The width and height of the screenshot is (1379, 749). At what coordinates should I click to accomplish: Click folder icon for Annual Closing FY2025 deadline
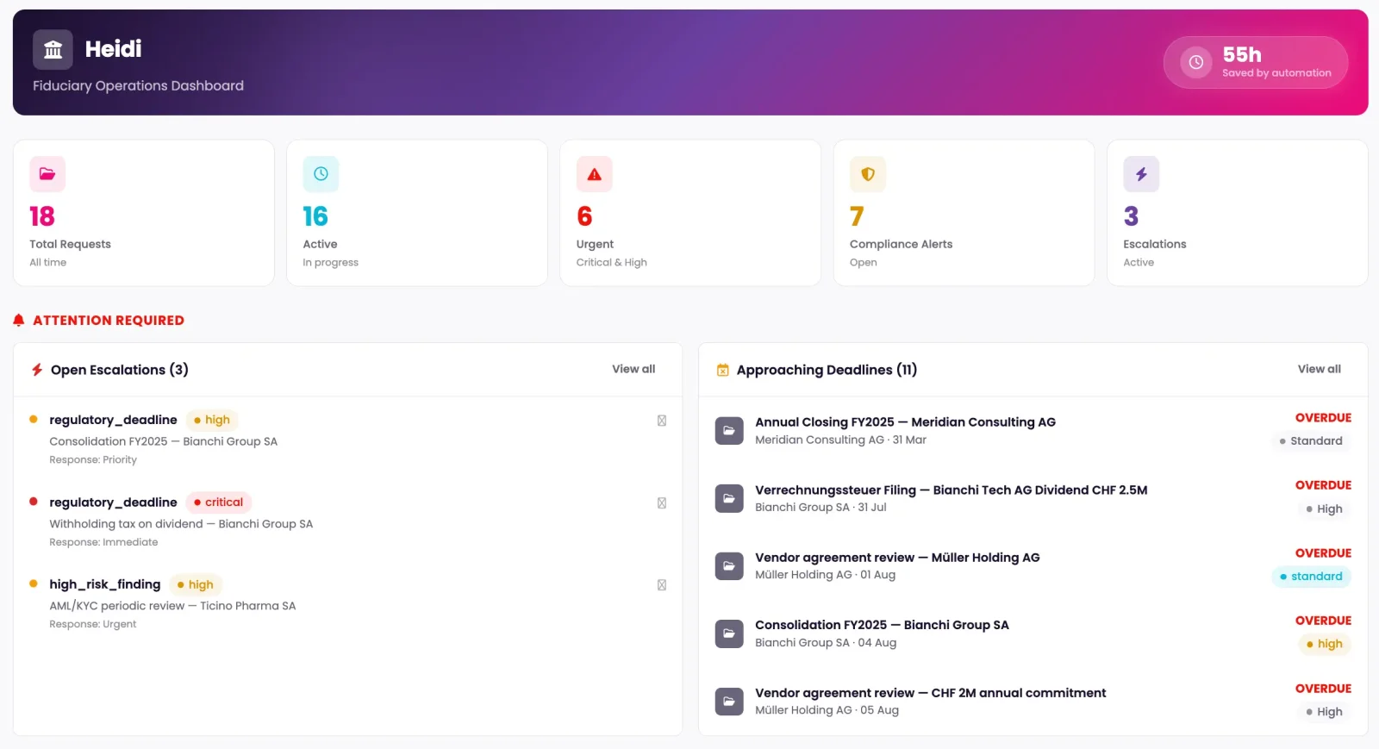729,430
